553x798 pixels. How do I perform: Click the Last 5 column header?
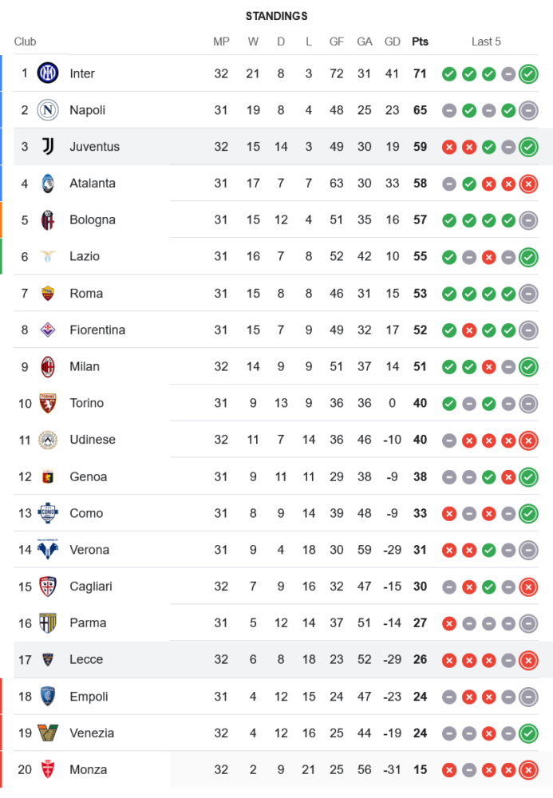486,41
